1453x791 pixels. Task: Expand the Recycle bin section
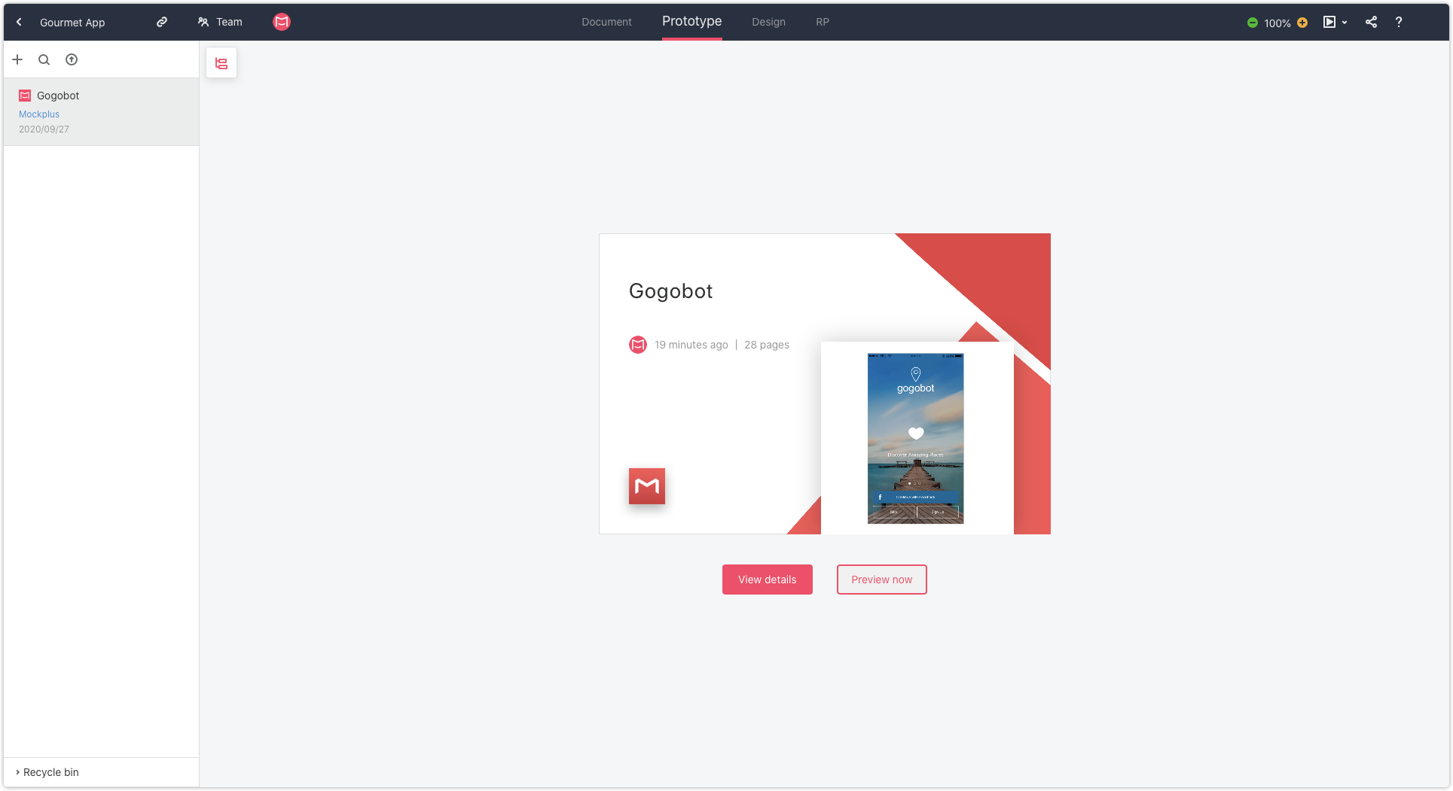tap(47, 772)
